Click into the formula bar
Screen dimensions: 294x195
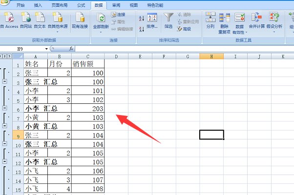[x=185, y=49]
